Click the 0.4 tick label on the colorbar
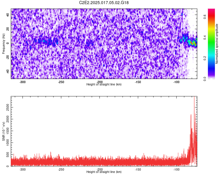The image size is (219, 175). click(205, 37)
